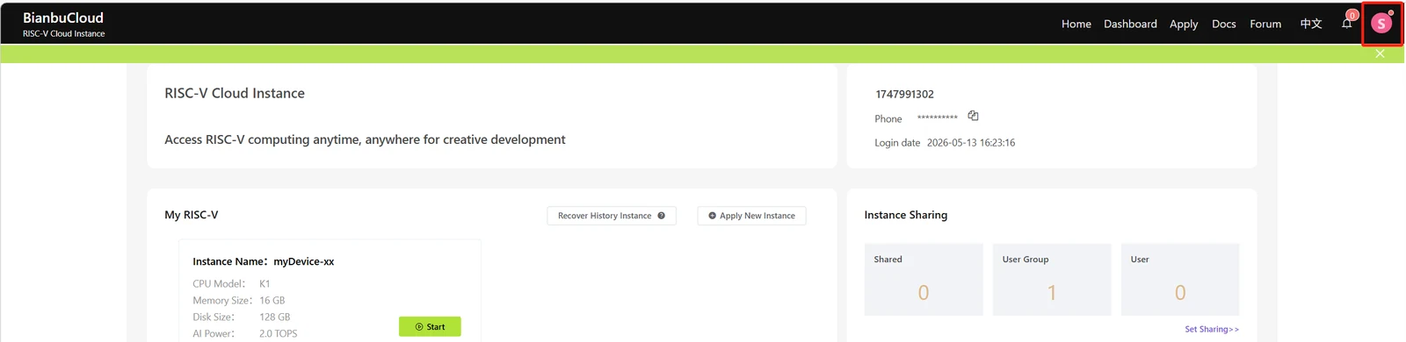This screenshot has height=342, width=1406.
Task: Open the Docs menu item
Action: (x=1223, y=24)
